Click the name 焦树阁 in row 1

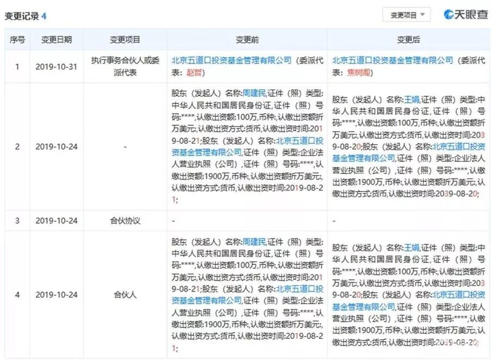(x=358, y=72)
